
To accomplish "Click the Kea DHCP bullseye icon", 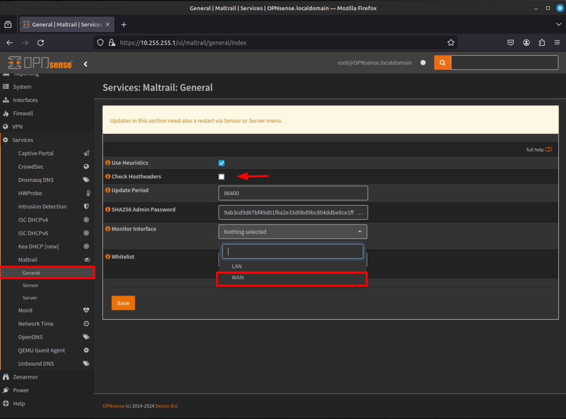I will point(86,246).
